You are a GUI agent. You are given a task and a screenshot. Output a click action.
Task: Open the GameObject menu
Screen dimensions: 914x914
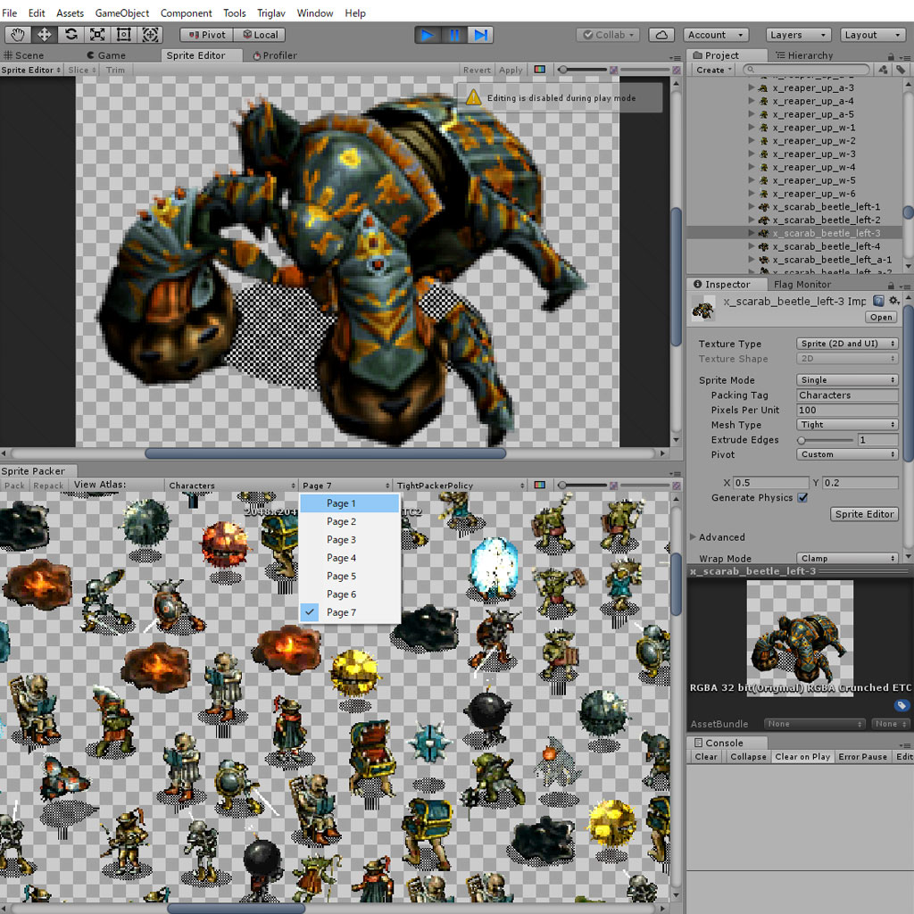click(121, 12)
